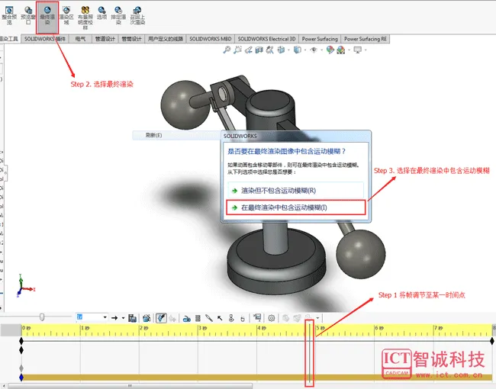The height and width of the screenshot is (389, 496).
Task: Select the end key point on top timeline row
Action: [492, 341]
